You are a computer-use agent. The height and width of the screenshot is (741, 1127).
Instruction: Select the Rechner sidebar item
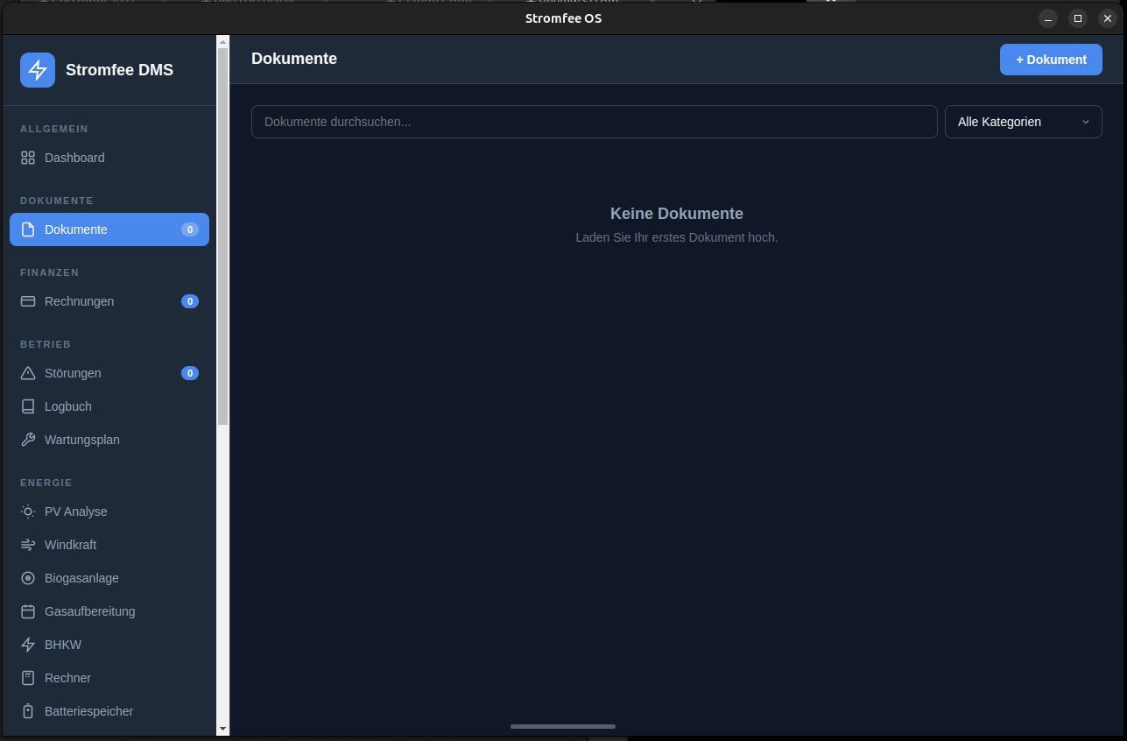coord(67,678)
